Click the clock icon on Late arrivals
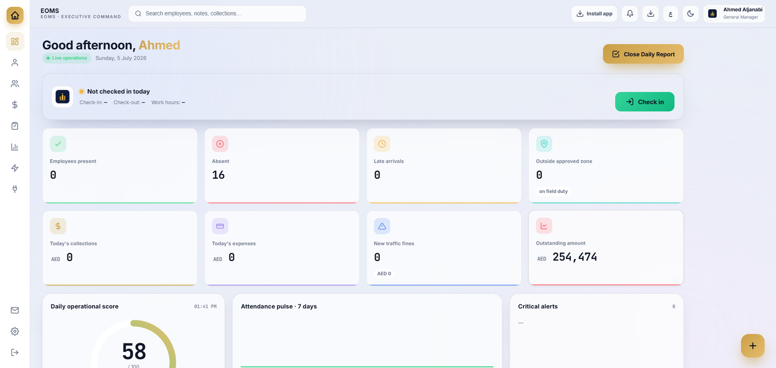Viewport: 776px width, 368px height. tap(382, 144)
